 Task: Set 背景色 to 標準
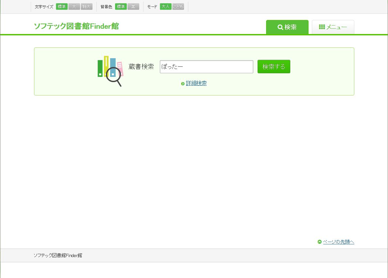(121, 7)
